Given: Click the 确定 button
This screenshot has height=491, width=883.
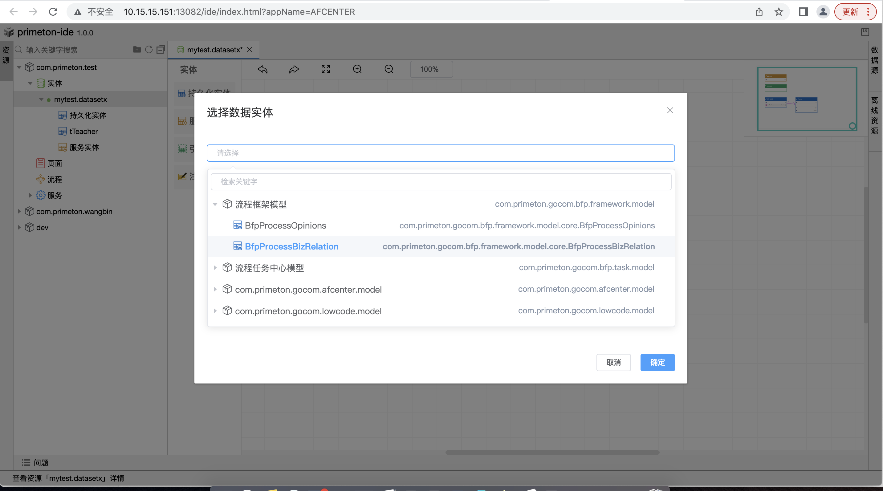Looking at the screenshot, I should 657,362.
